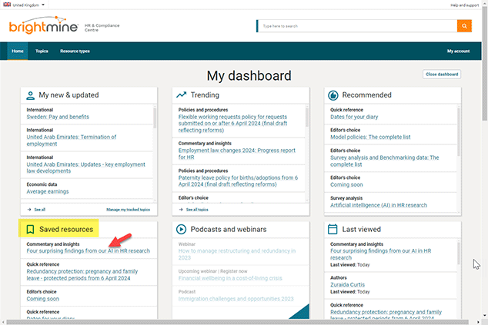Viewport: 488px width, 325px height.
Task: Open How to manage restructuring and redundancy webinar
Action: [237, 254]
